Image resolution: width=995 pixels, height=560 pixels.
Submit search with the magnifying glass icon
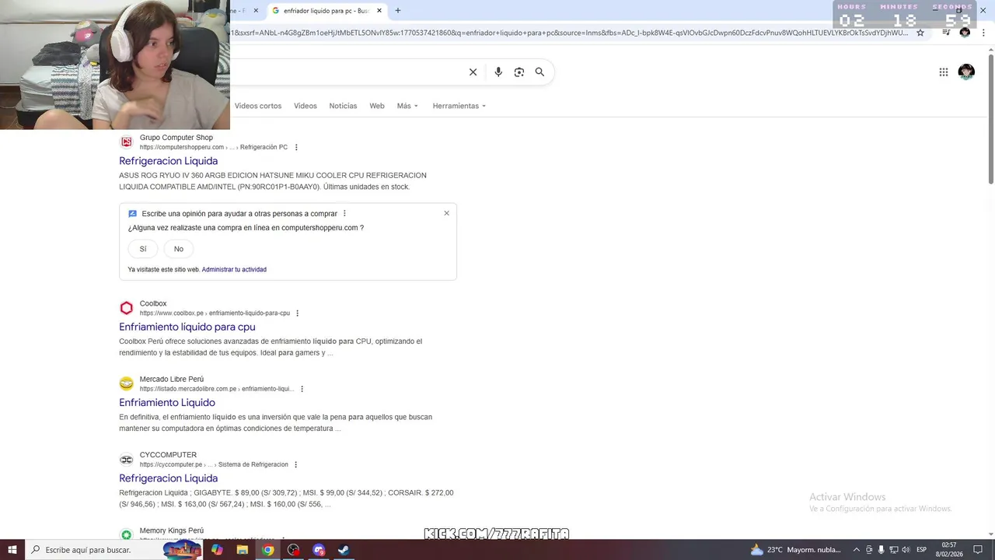[x=539, y=72]
